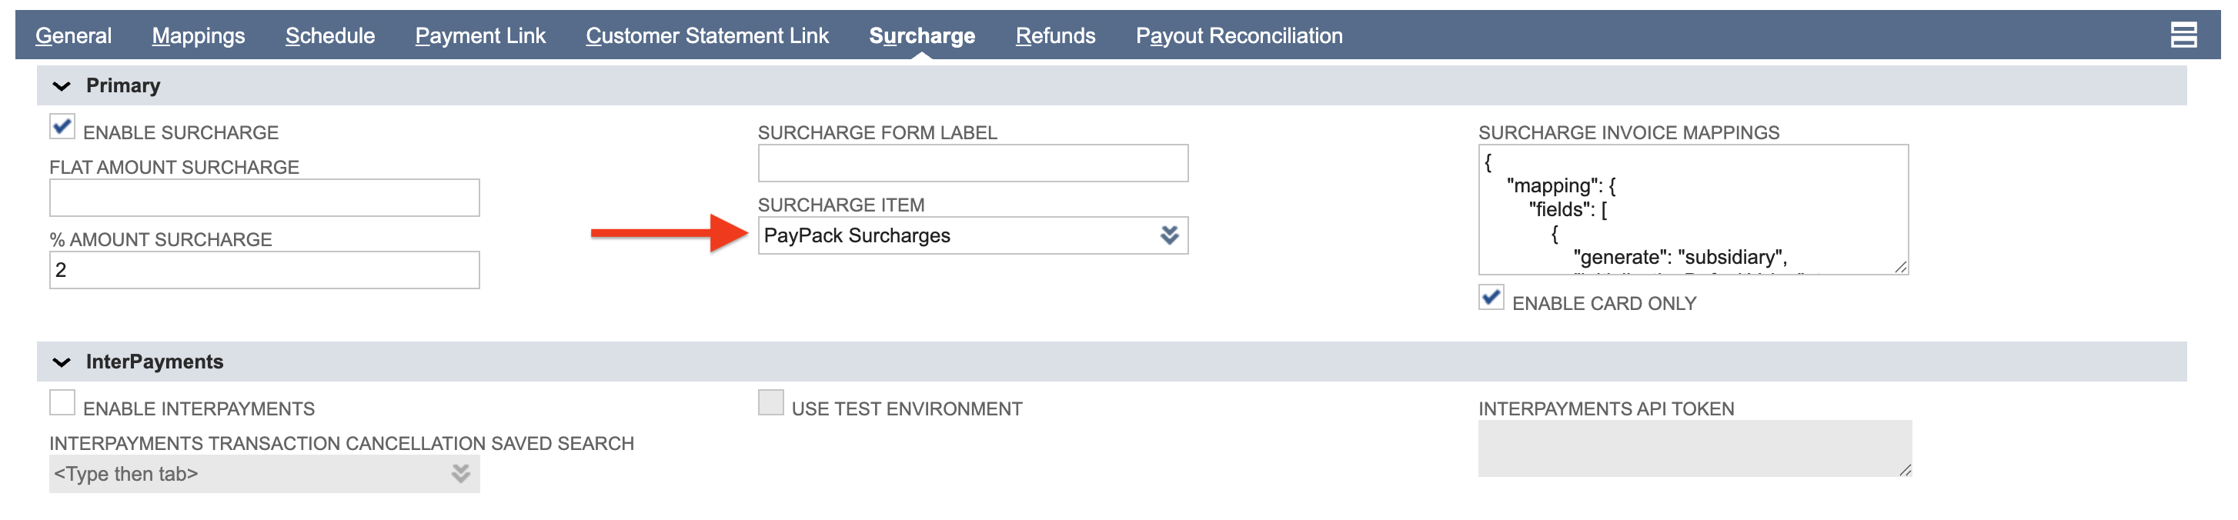
Task: Open the Transaction Cancellation Saved Search dropdown arrow
Action: (x=460, y=473)
